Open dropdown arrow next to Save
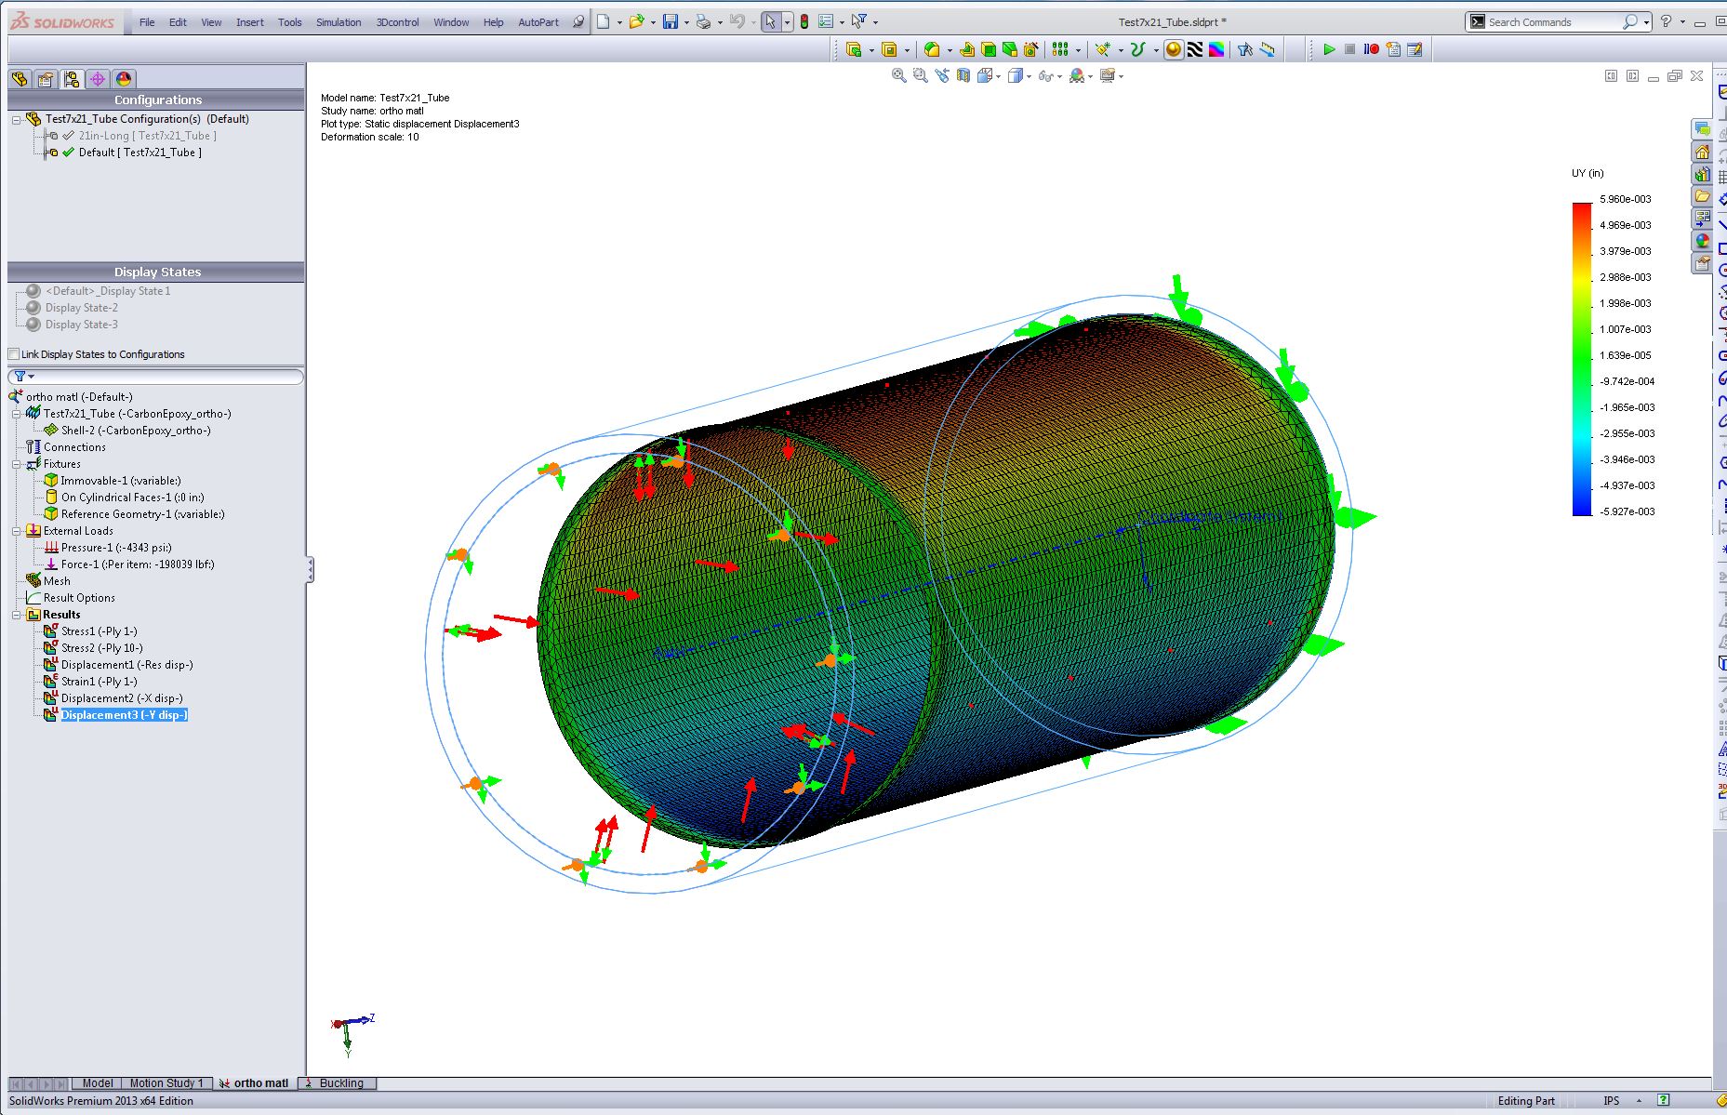1727x1115 pixels. (x=686, y=22)
